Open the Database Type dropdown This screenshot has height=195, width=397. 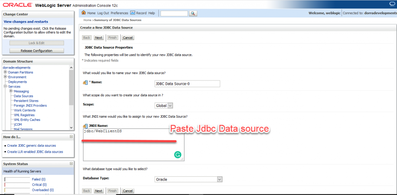click(188, 180)
